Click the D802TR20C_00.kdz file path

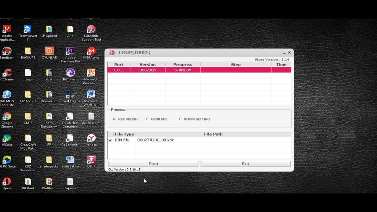[155, 140]
